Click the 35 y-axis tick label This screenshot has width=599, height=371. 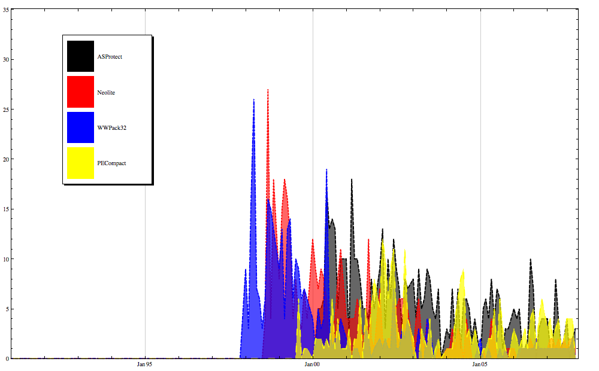coord(6,10)
